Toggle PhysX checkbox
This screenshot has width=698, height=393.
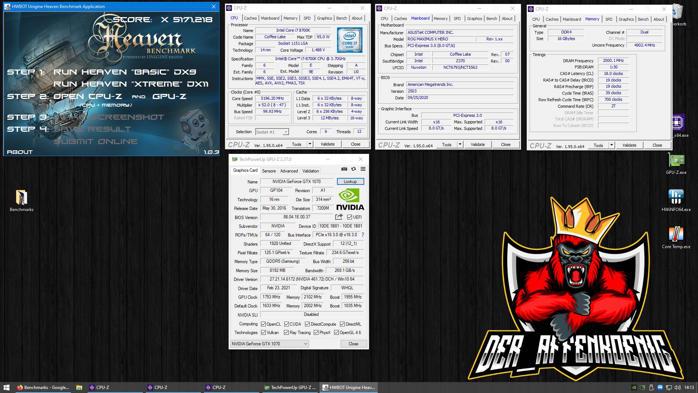tap(316, 333)
